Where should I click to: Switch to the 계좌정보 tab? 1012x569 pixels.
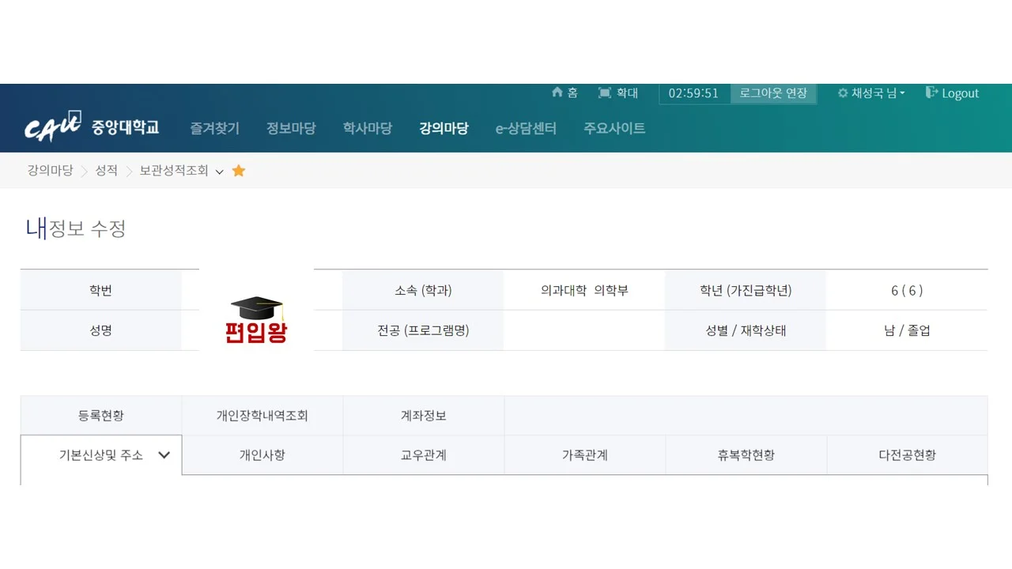(424, 416)
